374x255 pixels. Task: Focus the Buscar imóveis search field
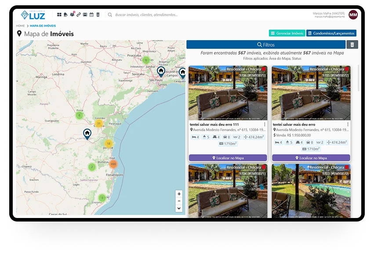146,15
